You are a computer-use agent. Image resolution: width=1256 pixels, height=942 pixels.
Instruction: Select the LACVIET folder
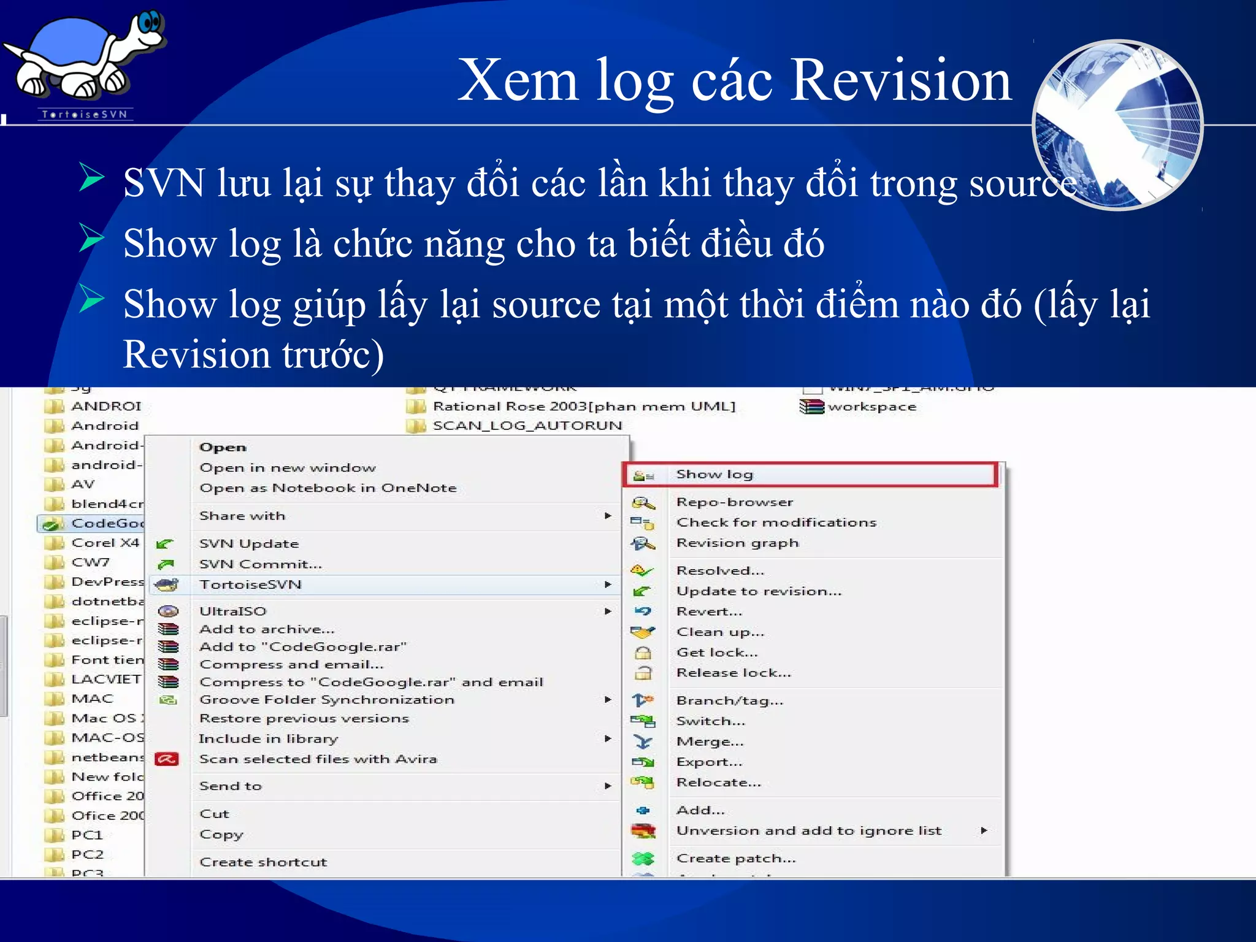(x=93, y=680)
